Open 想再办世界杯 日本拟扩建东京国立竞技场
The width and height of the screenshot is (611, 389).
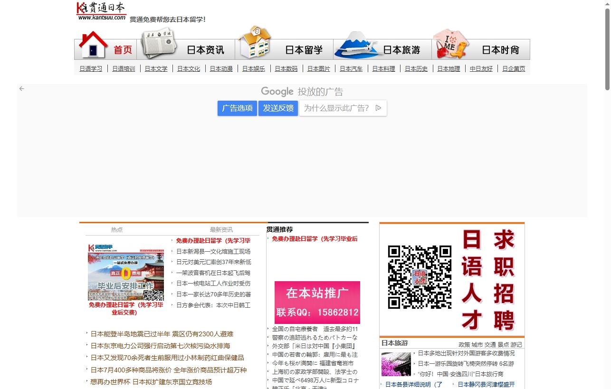click(151, 382)
